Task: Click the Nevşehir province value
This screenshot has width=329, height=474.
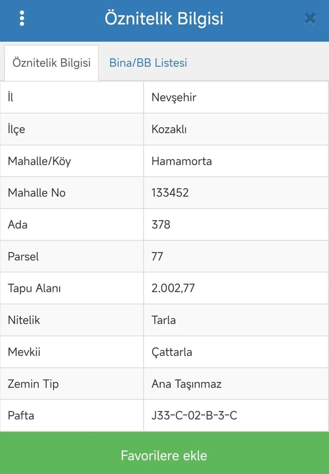Action: 174,97
